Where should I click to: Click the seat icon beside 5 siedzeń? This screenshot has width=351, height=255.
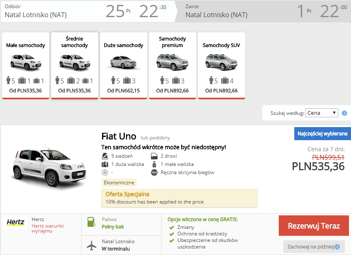tap(105, 156)
